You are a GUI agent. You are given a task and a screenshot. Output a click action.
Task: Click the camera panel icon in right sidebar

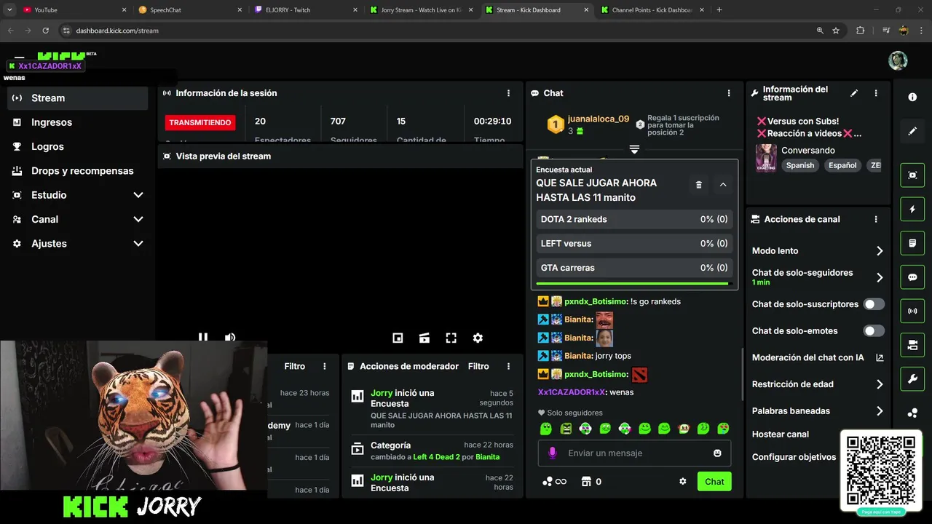[912, 345]
